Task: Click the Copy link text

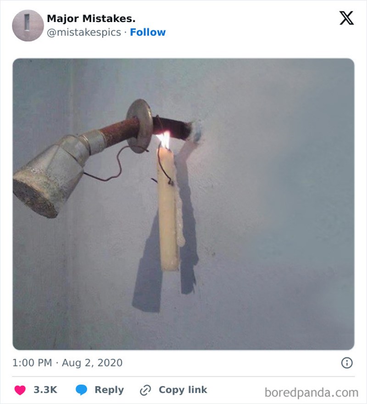Action: tap(183, 390)
